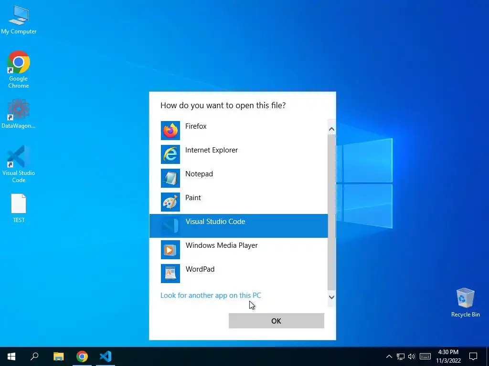Open the touch keyboard tray icon

coord(425,356)
